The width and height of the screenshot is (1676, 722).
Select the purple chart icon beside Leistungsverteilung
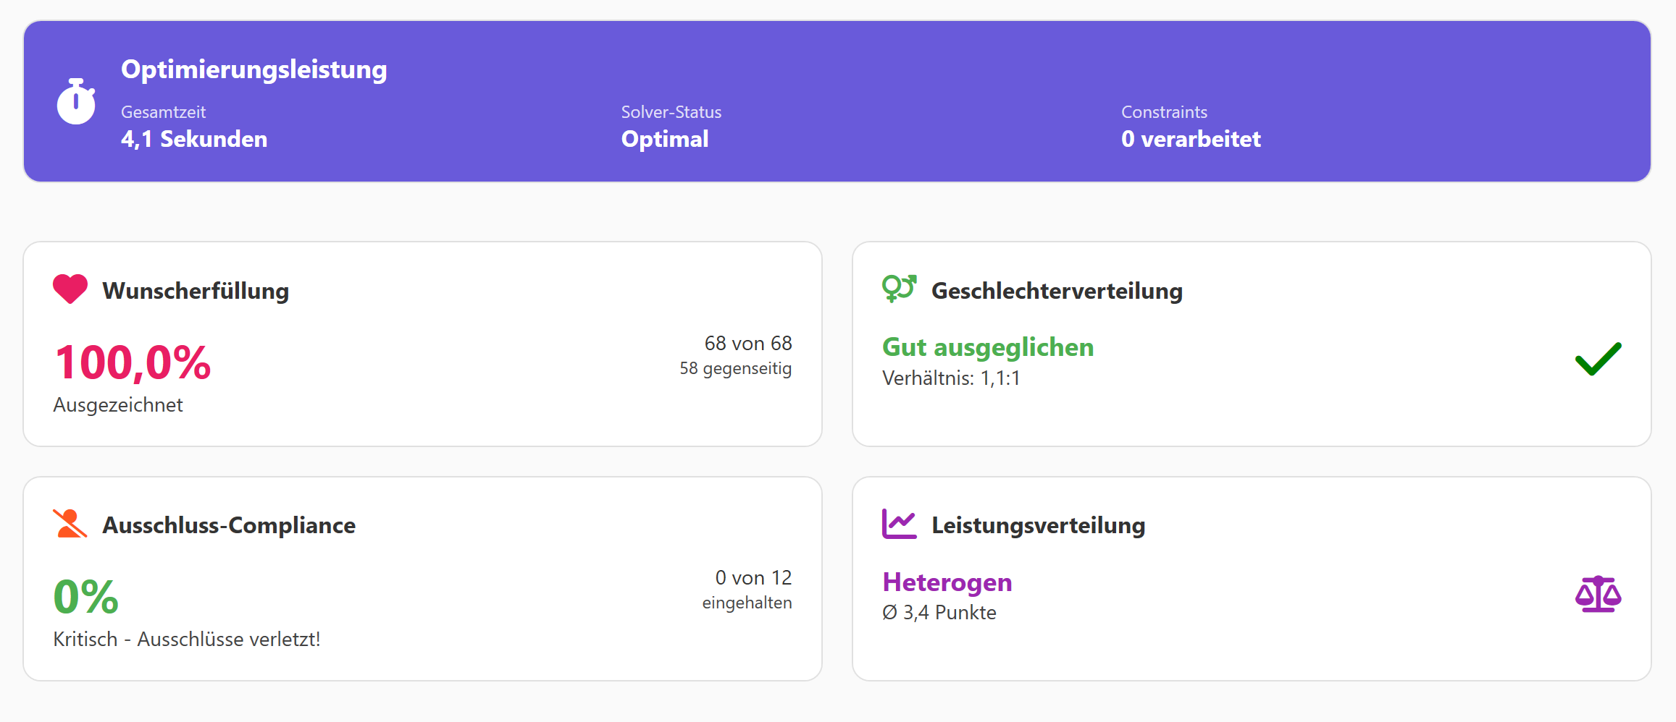(898, 524)
